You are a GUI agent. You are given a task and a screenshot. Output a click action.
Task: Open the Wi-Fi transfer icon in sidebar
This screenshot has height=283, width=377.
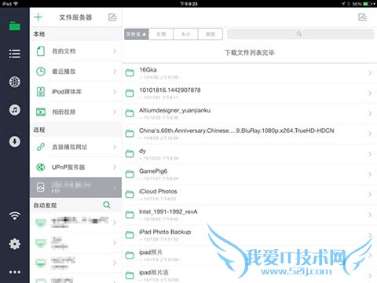(15, 215)
